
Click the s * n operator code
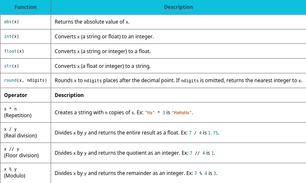click(10, 109)
